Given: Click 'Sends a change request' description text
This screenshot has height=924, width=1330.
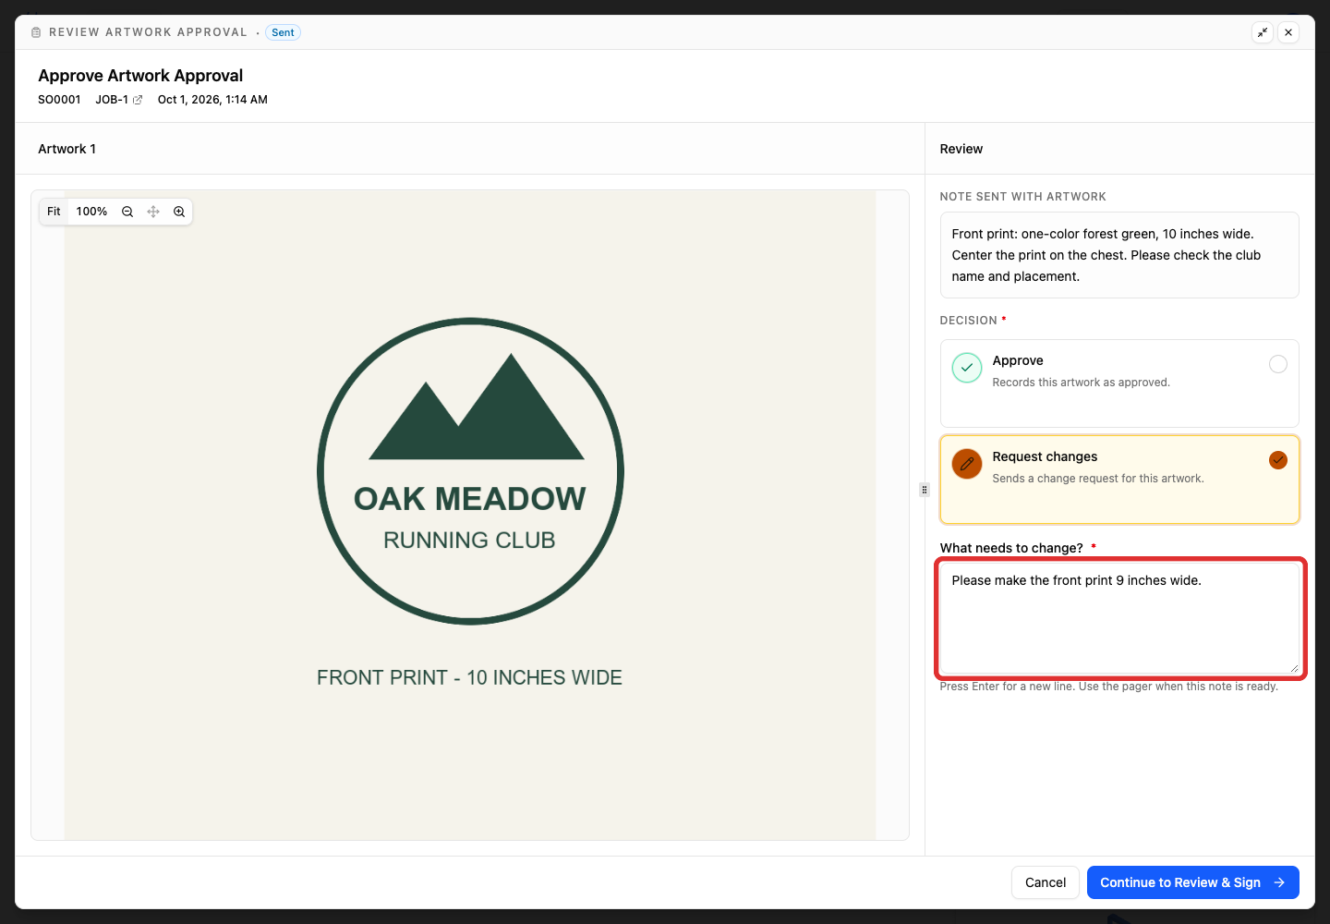Looking at the screenshot, I should [1098, 479].
